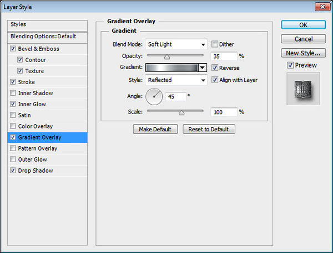Adjust the Opacity slider handle
Viewport: 333px width, 253px height.
(x=167, y=57)
